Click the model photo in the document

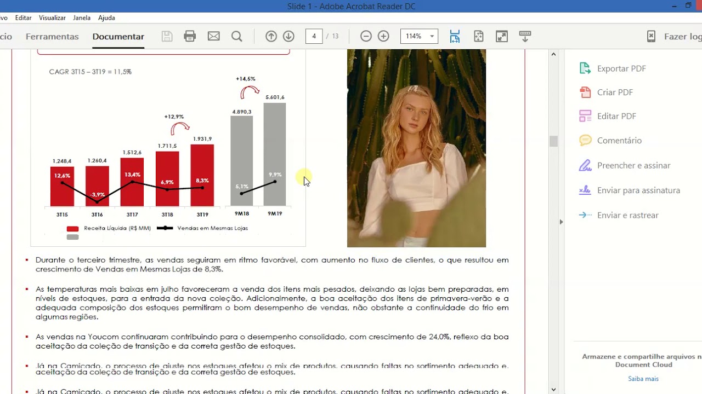coord(416,148)
